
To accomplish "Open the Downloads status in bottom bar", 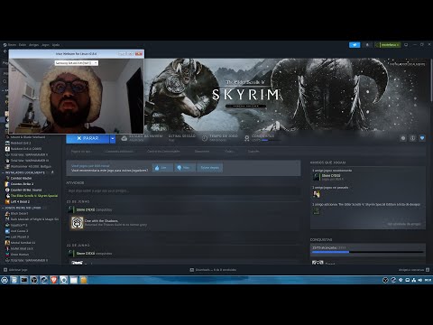I will coord(213,270).
